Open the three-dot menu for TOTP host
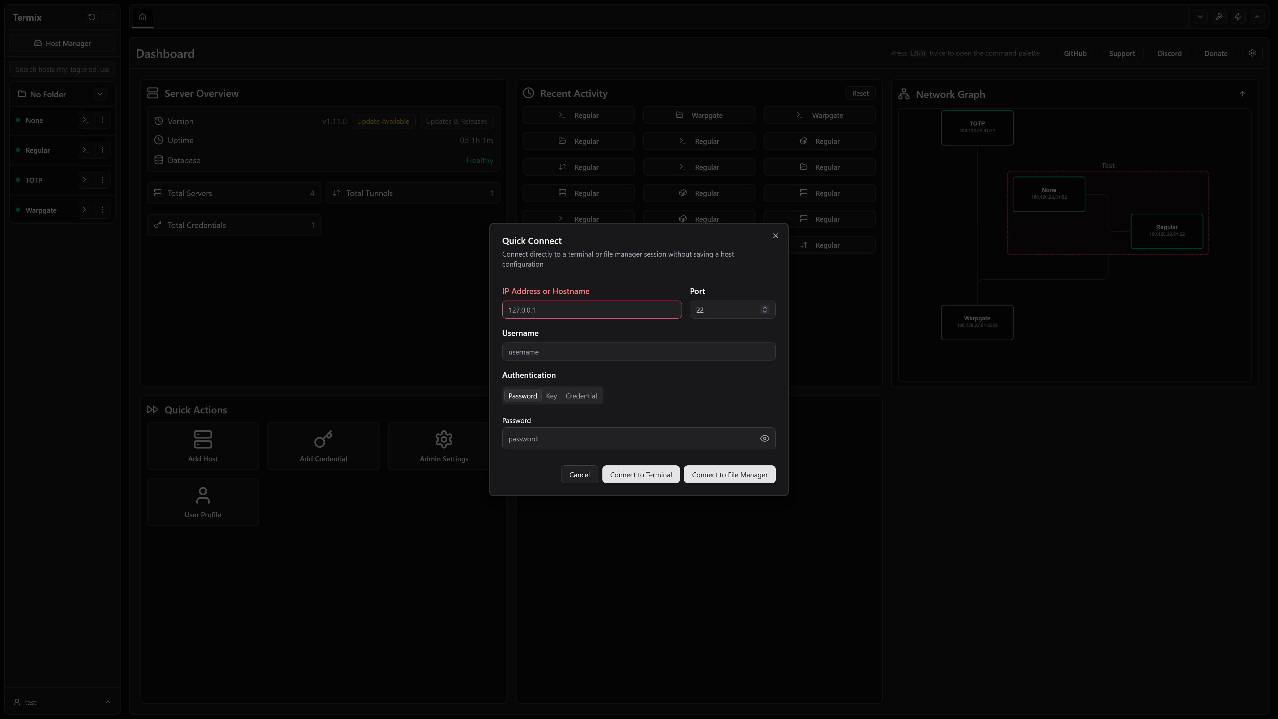 click(x=103, y=180)
